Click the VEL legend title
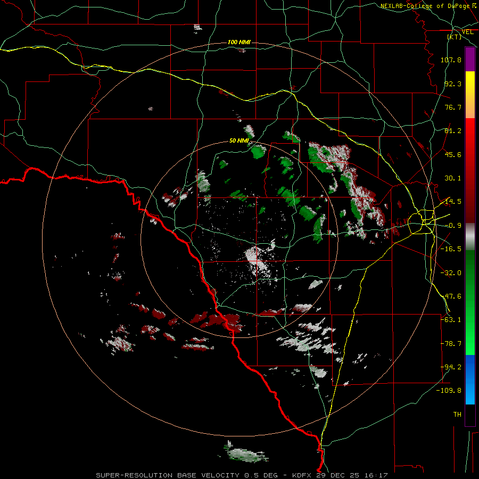This screenshot has width=479, height=479. (x=467, y=32)
